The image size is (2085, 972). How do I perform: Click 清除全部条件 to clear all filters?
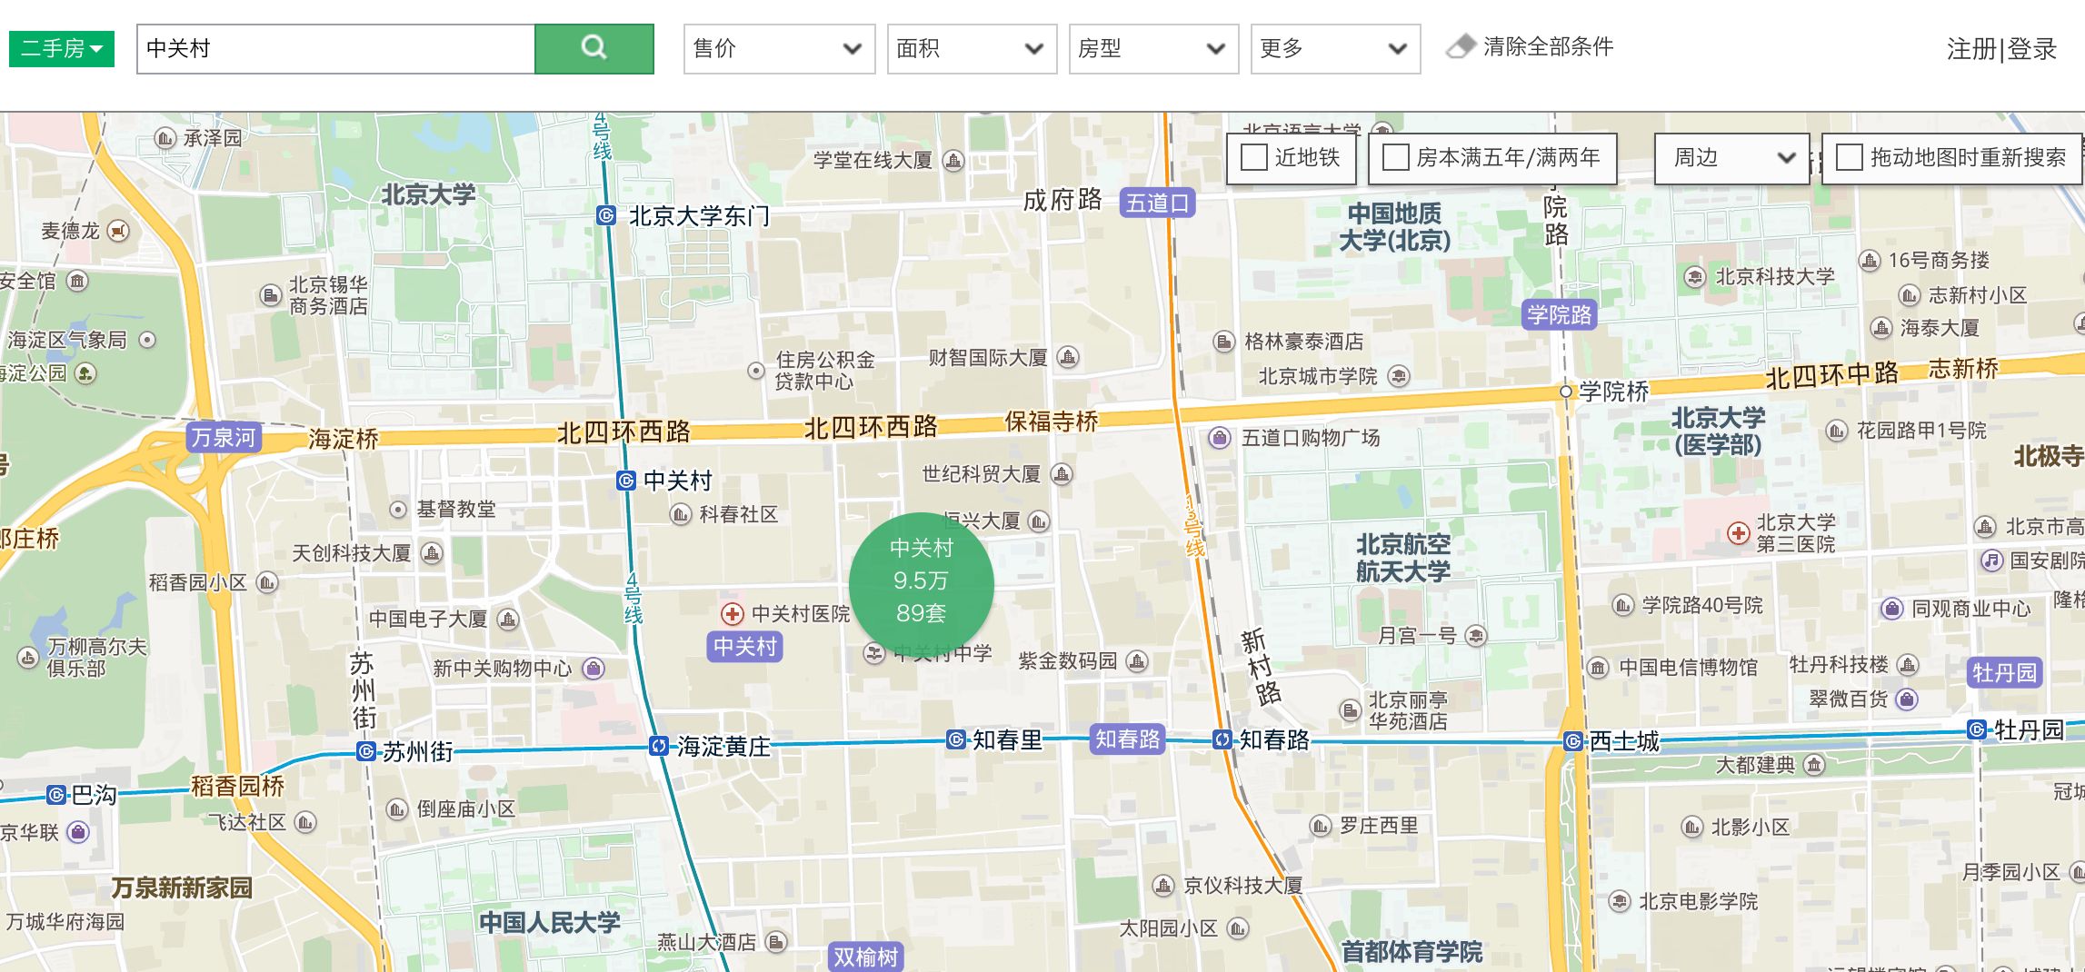tap(1548, 46)
